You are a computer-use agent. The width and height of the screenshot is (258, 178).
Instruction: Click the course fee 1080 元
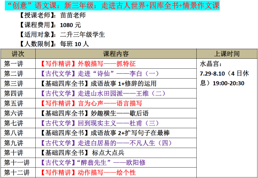pyautogui.click(x=70, y=25)
